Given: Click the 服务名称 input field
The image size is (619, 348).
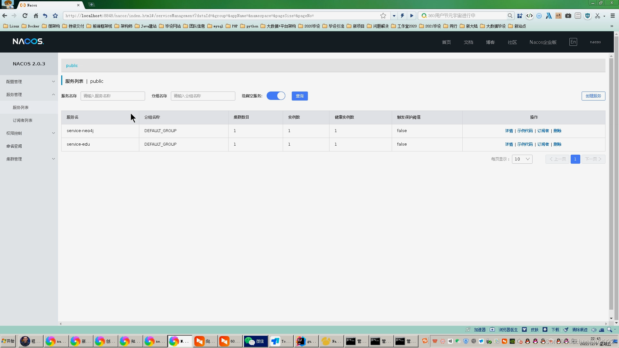Looking at the screenshot, I should [x=113, y=96].
